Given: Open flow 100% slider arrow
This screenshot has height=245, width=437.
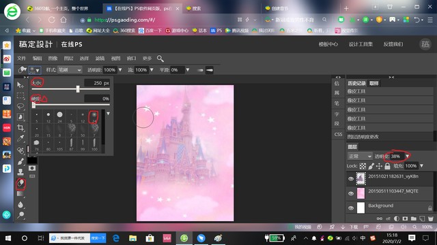Looking at the screenshot, I should click(x=152, y=70).
